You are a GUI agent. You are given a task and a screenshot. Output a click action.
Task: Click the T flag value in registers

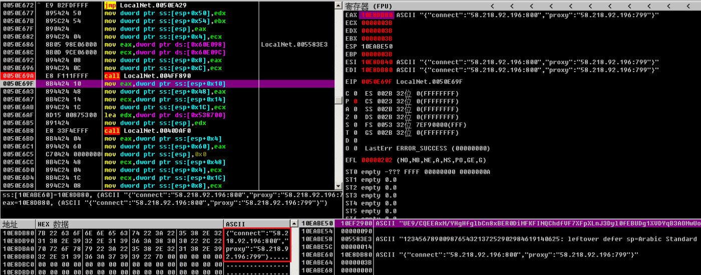click(355, 133)
